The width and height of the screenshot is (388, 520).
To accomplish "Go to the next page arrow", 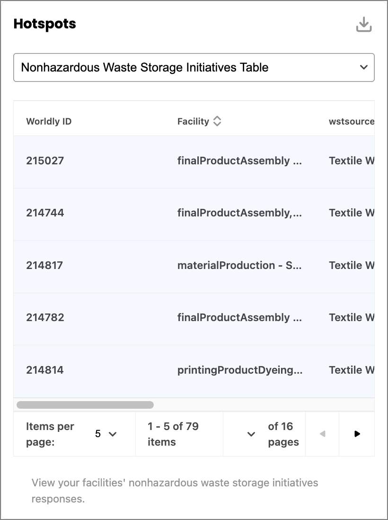I will point(357,434).
